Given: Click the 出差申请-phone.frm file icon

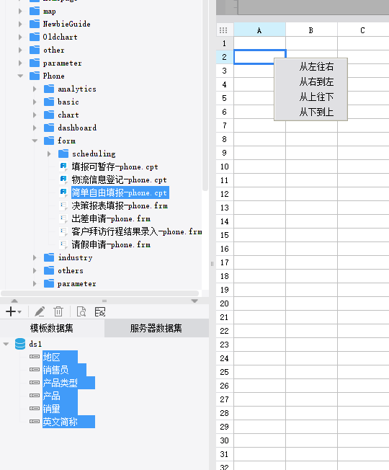Looking at the screenshot, I should 63,218.
